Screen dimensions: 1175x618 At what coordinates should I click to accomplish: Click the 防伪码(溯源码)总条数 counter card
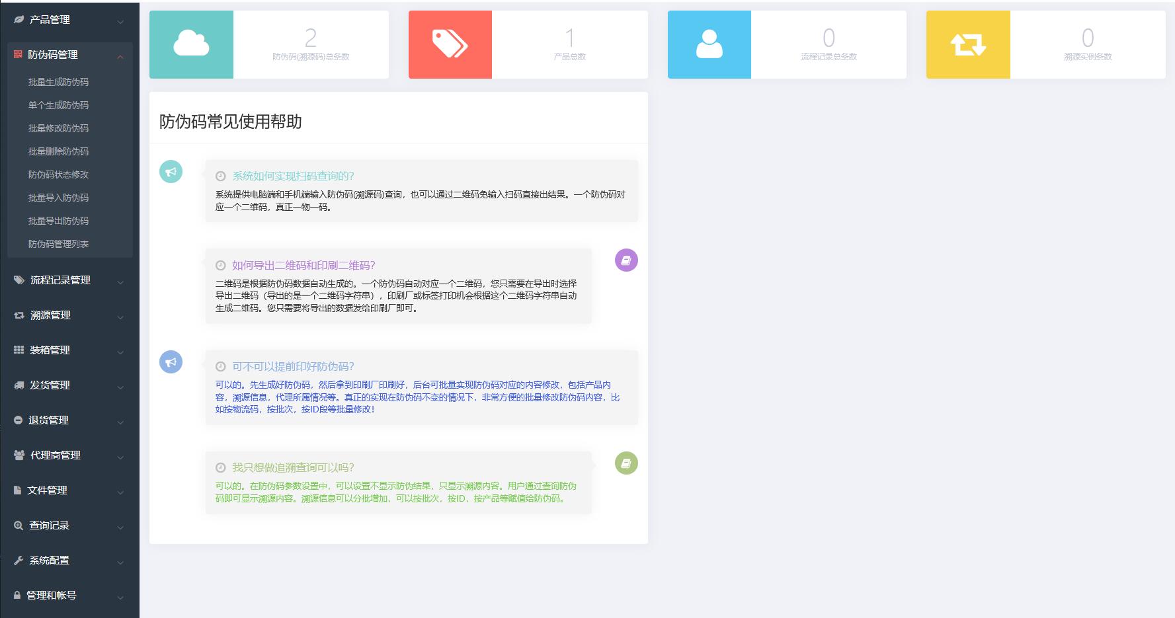(x=311, y=44)
